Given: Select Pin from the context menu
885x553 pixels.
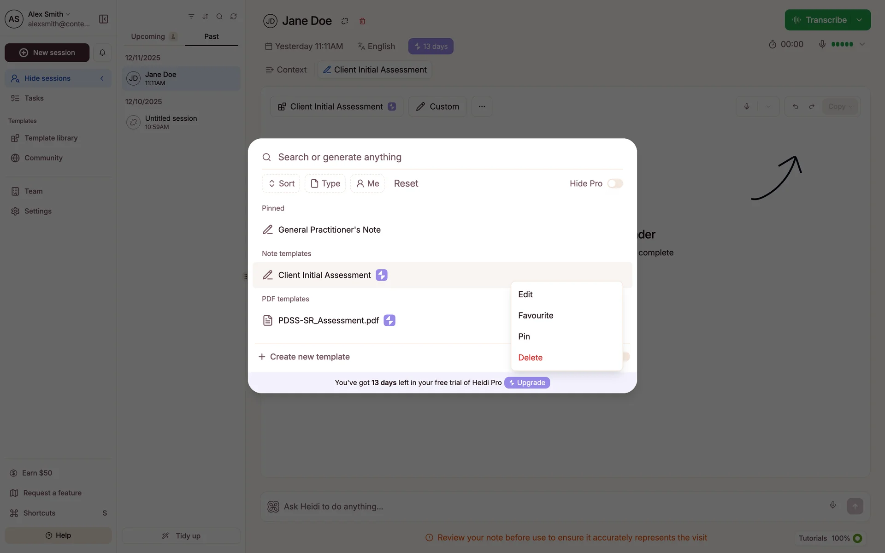Looking at the screenshot, I should click(524, 336).
